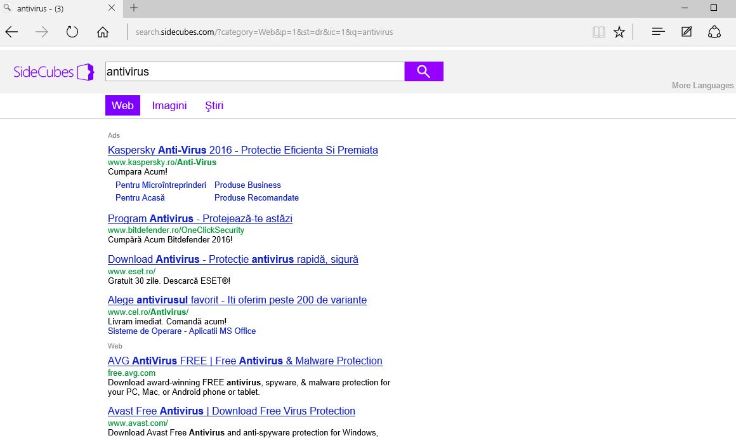Open AVG AntiVirus FREE result link
This screenshot has width=736, height=438.
point(245,361)
